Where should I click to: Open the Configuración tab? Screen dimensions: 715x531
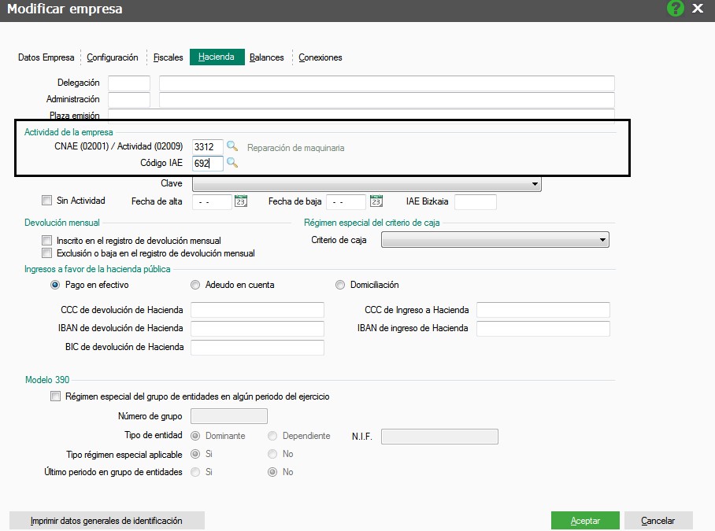113,57
